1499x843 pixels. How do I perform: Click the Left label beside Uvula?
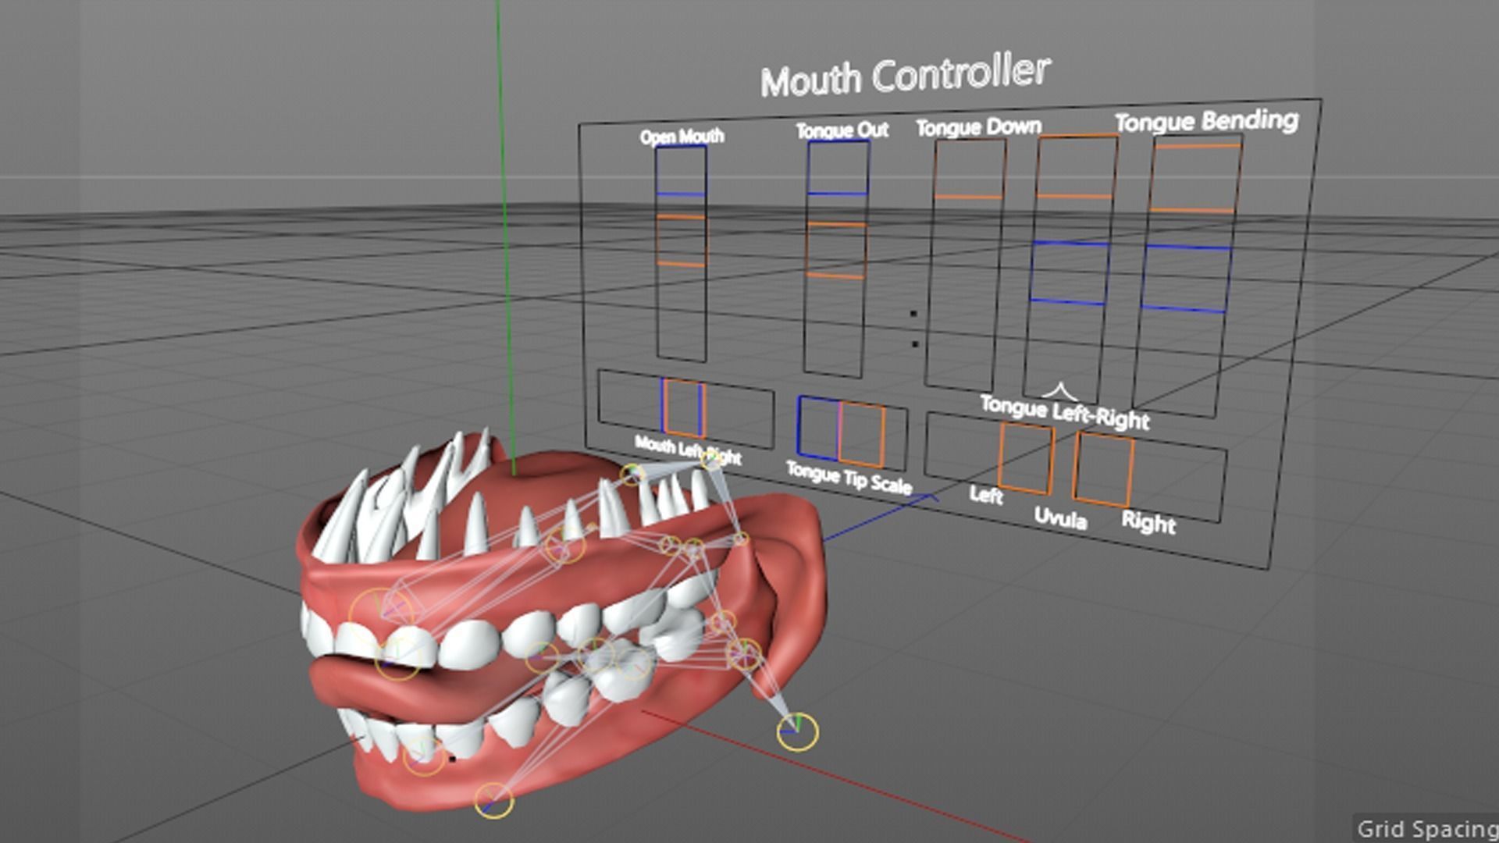pos(985,495)
